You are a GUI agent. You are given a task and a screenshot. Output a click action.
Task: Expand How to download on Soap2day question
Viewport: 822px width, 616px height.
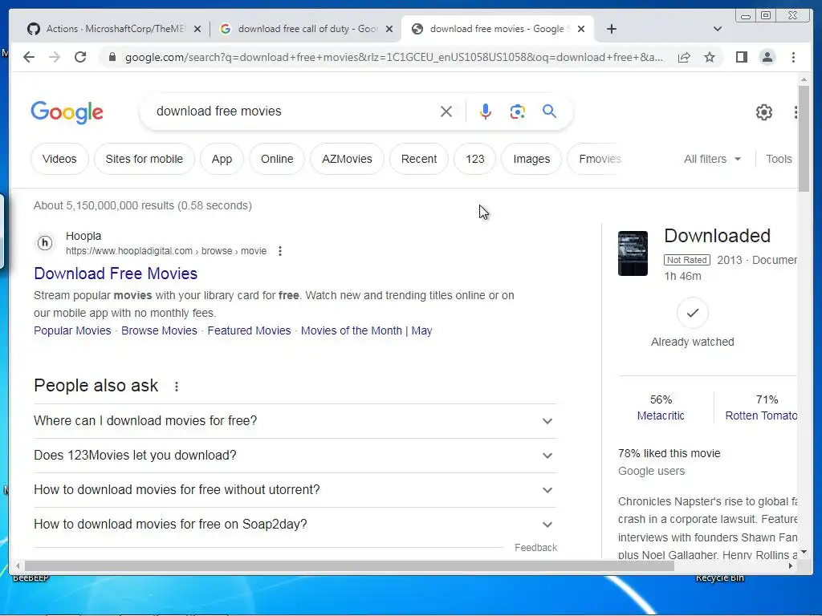295,525
